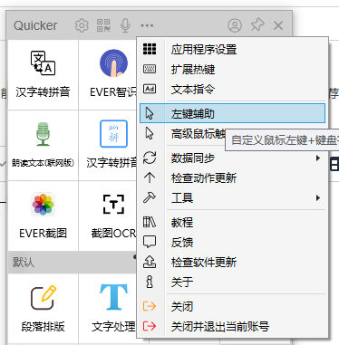Pin the Quicker panel with pushpin icon
The width and height of the screenshot is (339, 345).
[x=257, y=25]
